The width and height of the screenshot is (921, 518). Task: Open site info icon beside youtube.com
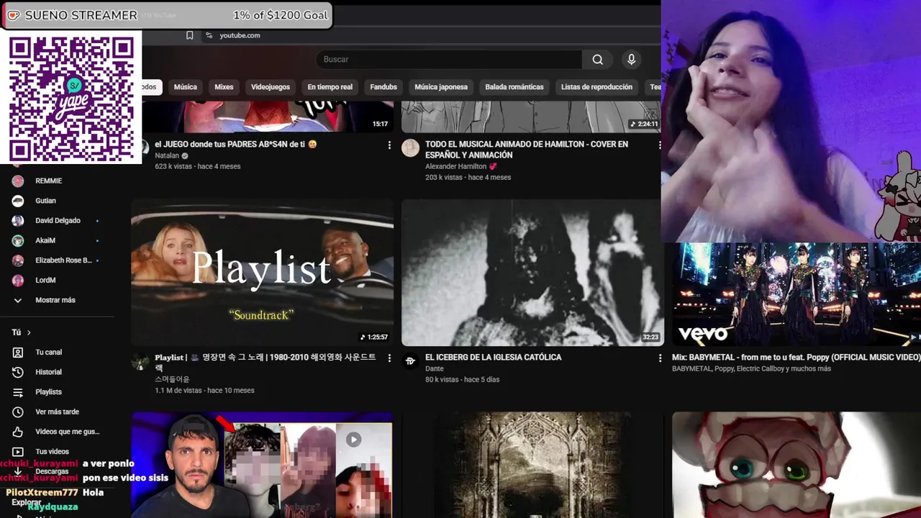(209, 35)
